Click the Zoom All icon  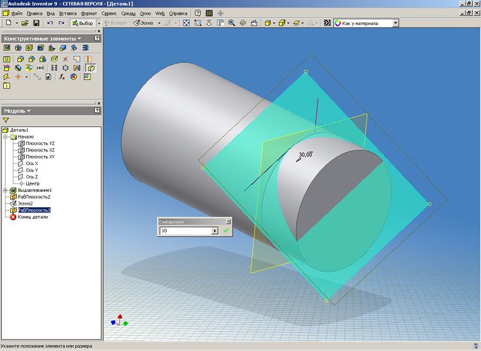[x=187, y=23]
